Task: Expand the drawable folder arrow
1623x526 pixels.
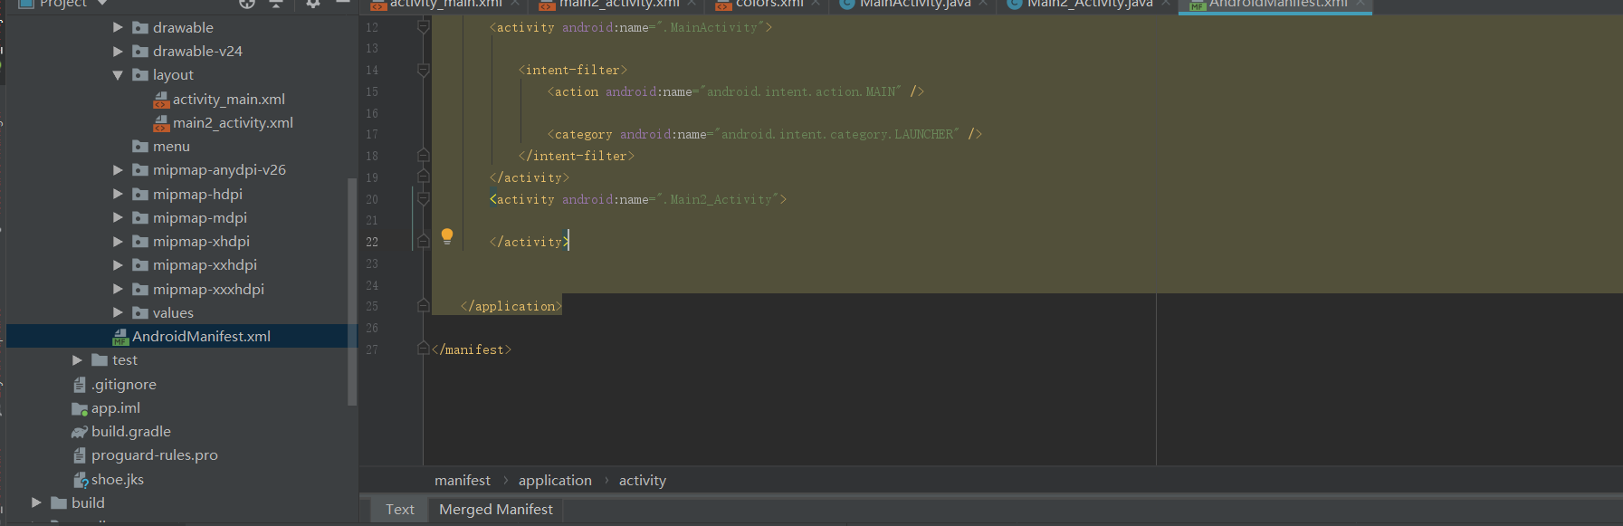Action: tap(118, 28)
